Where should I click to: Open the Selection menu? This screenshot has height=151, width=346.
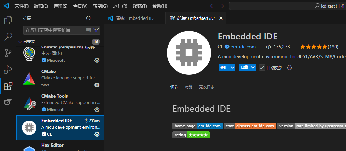tap(60, 6)
